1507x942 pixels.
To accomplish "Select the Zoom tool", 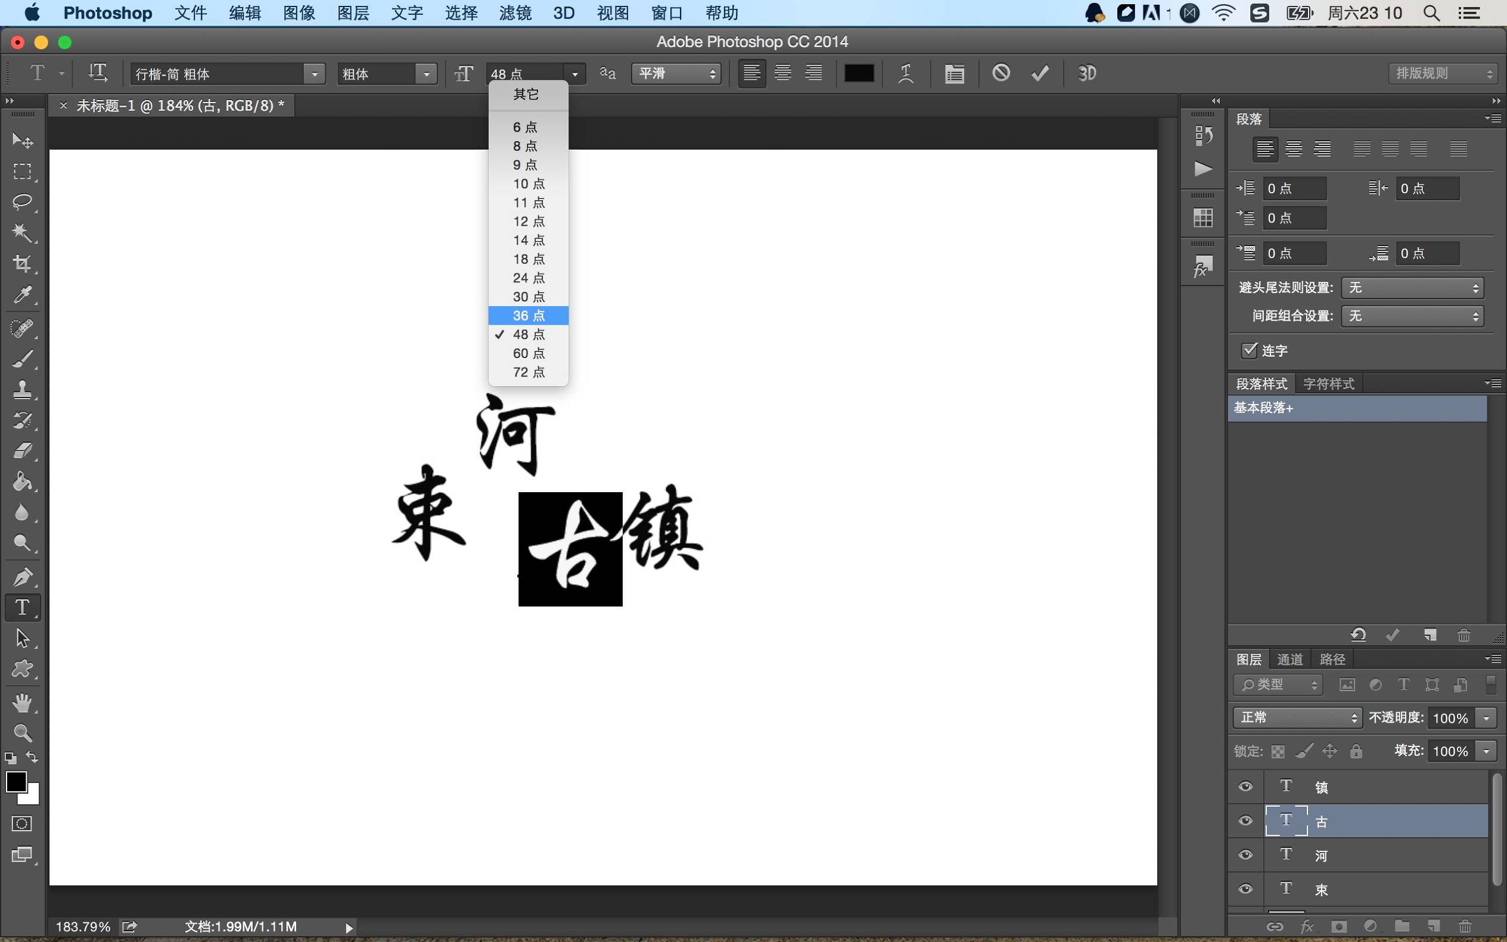I will coord(23,733).
